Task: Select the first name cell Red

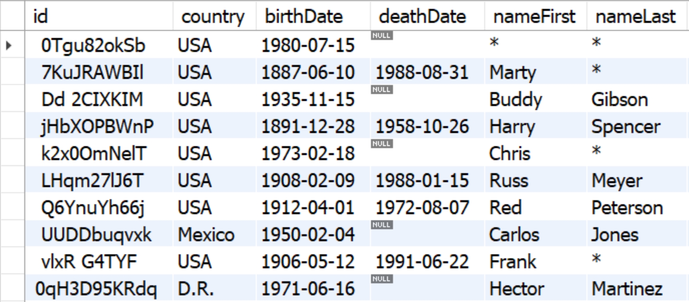Action: [x=505, y=208]
